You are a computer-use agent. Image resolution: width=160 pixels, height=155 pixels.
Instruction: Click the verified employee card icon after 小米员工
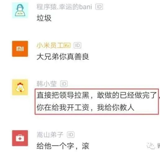67,45
